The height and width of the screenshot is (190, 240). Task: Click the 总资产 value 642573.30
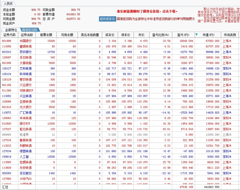click(x=73, y=19)
